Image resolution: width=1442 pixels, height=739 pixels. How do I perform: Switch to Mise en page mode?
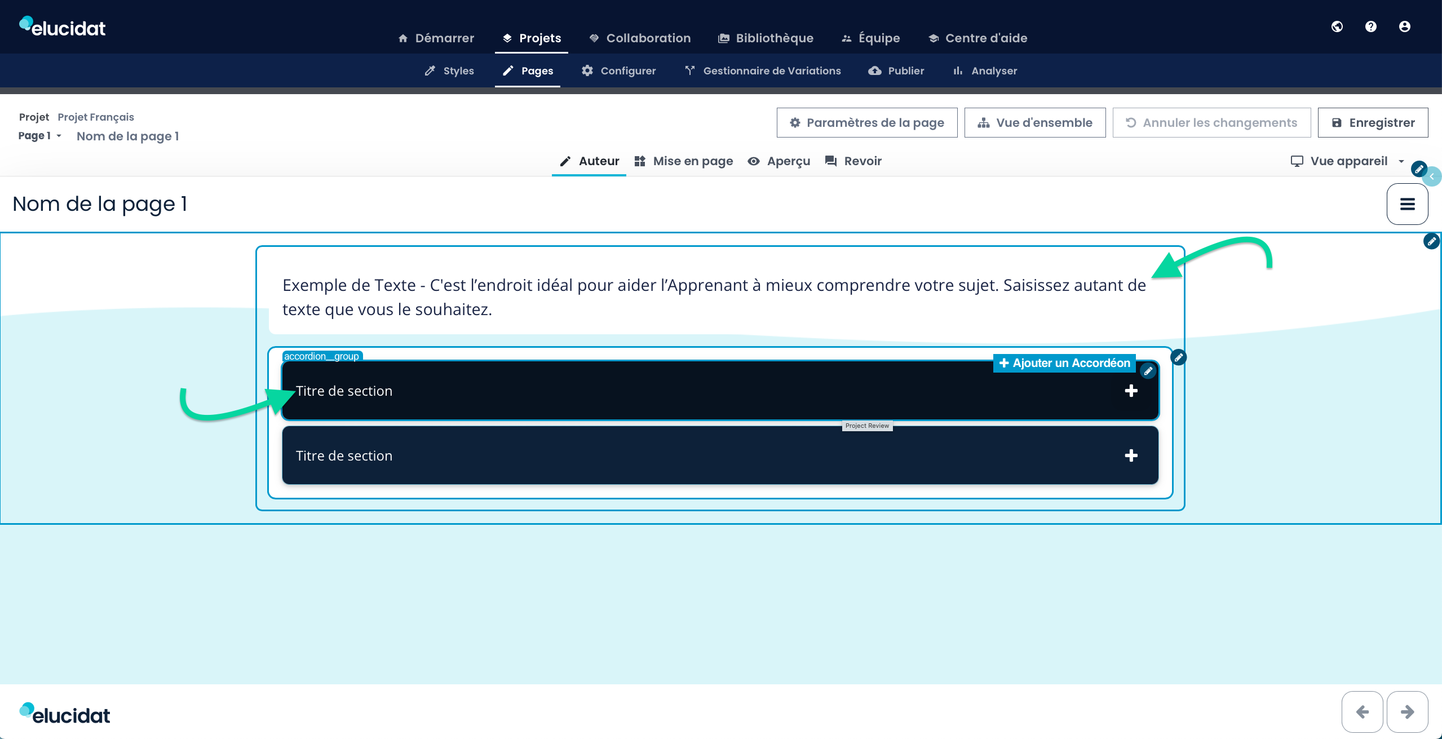tap(683, 161)
